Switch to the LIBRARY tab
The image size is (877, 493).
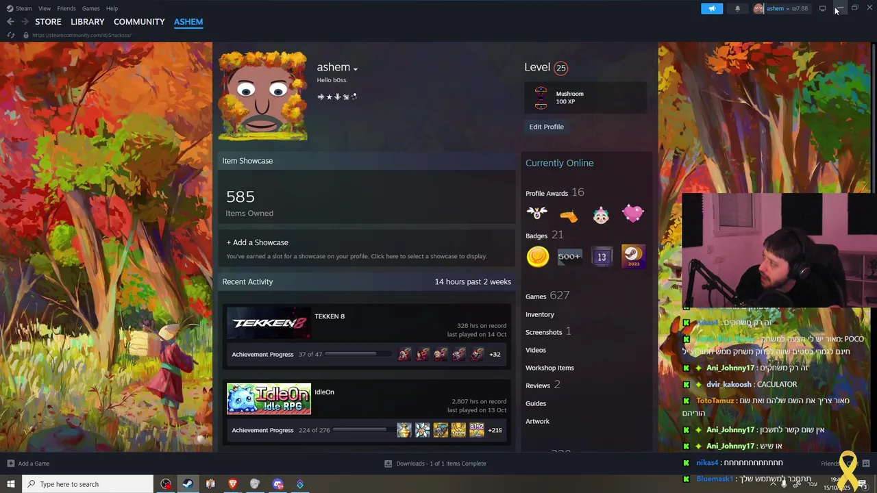pos(88,22)
